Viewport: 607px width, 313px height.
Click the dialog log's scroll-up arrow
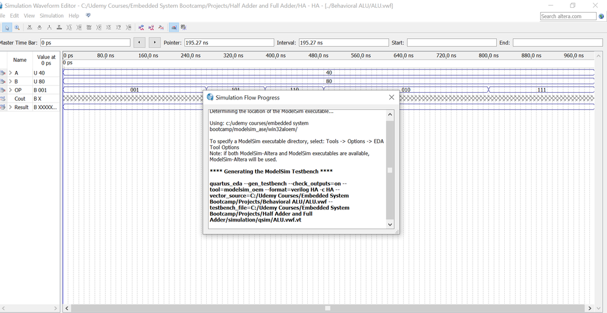coord(390,114)
